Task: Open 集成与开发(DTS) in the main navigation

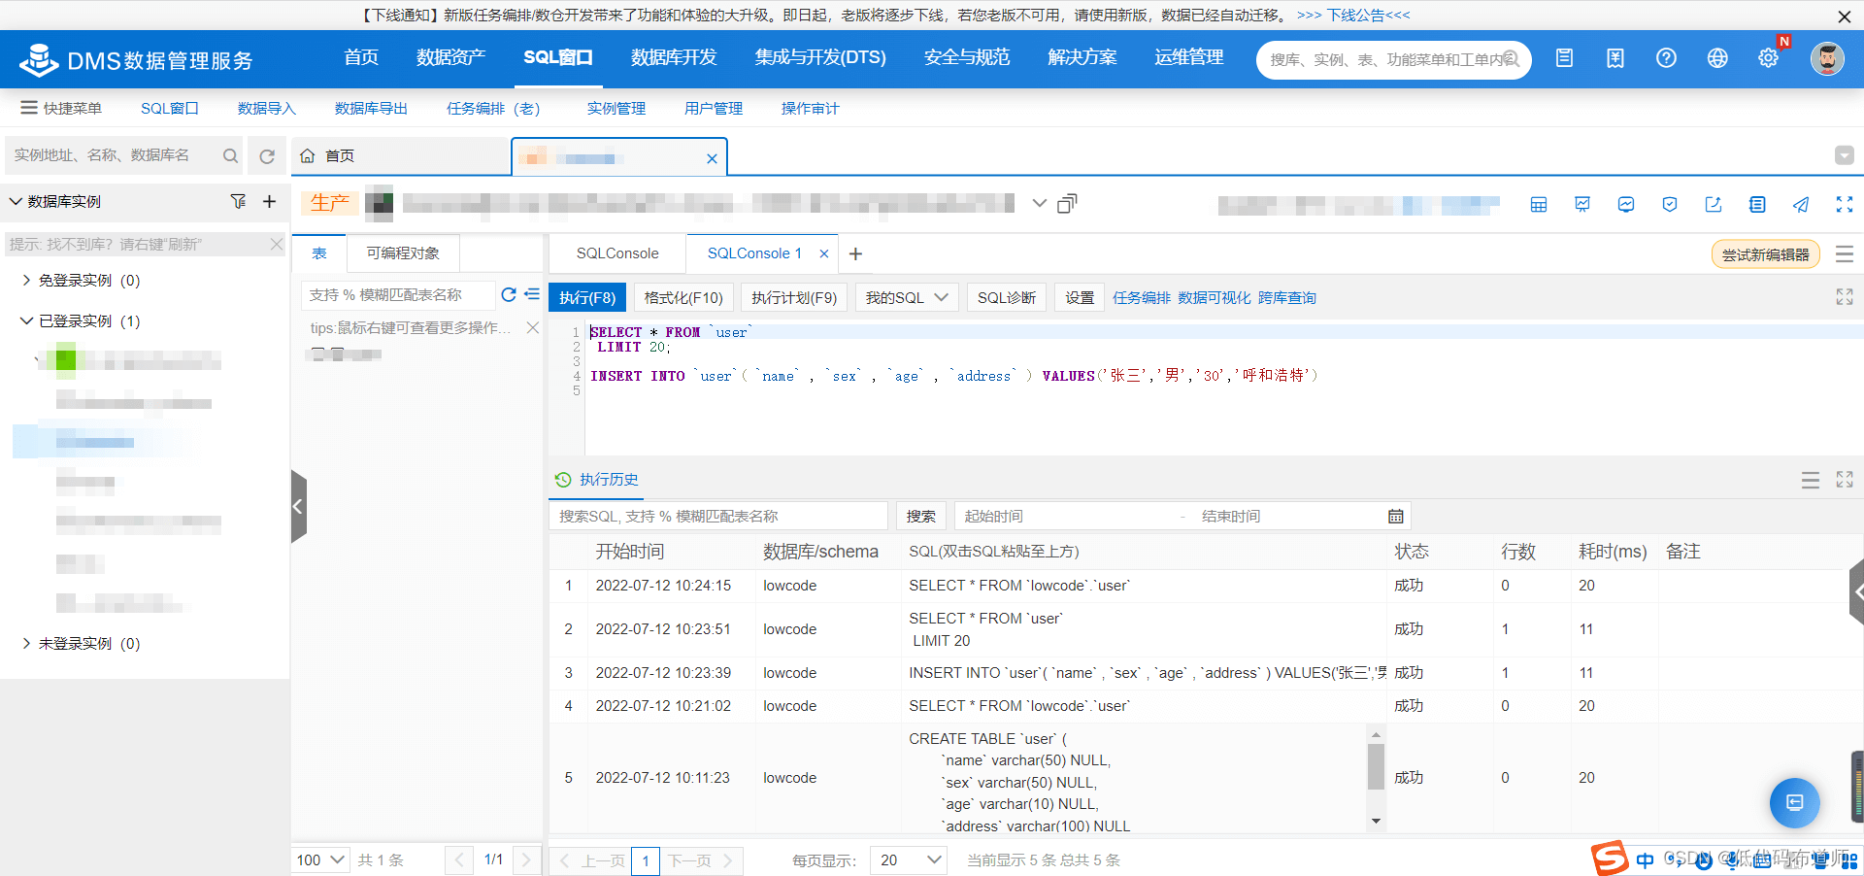Action: [x=820, y=57]
